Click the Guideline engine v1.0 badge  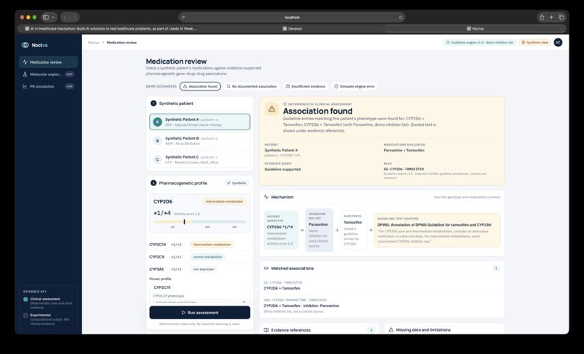480,43
